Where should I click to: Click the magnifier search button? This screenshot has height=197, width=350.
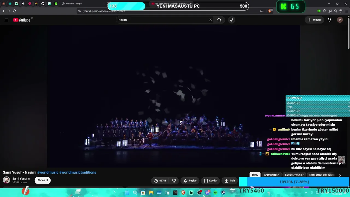pos(219,20)
